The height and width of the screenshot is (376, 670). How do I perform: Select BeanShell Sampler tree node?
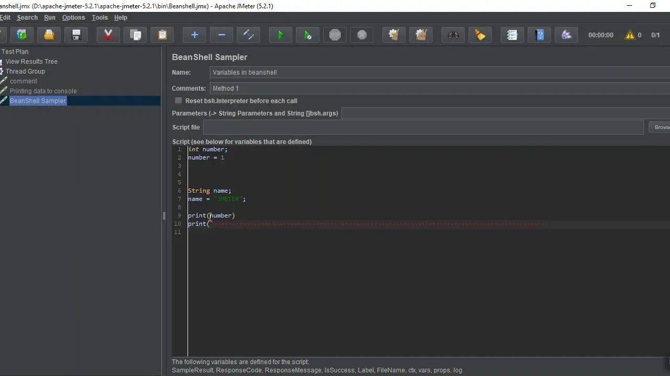38,101
